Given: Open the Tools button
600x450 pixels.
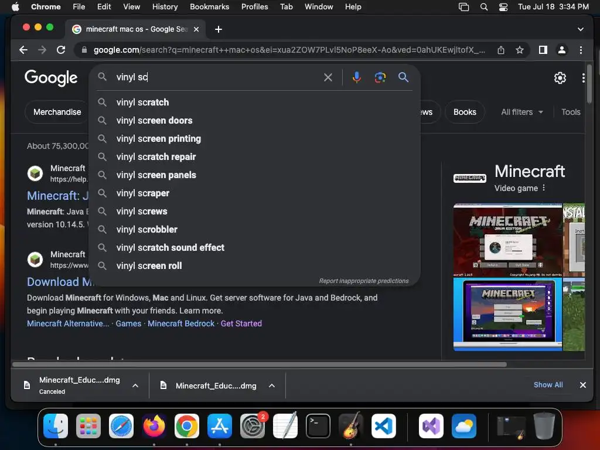Looking at the screenshot, I should 571,112.
